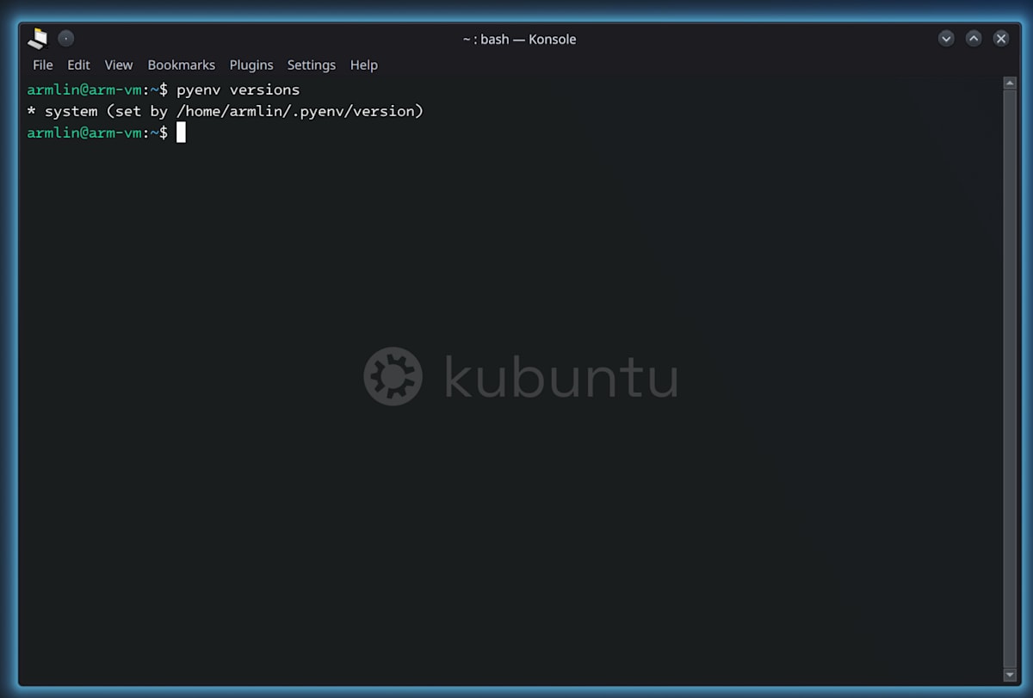Screen dimensions: 1033x698
Task: Click the window title '~ : bash — Konsole'
Action: [x=519, y=39]
